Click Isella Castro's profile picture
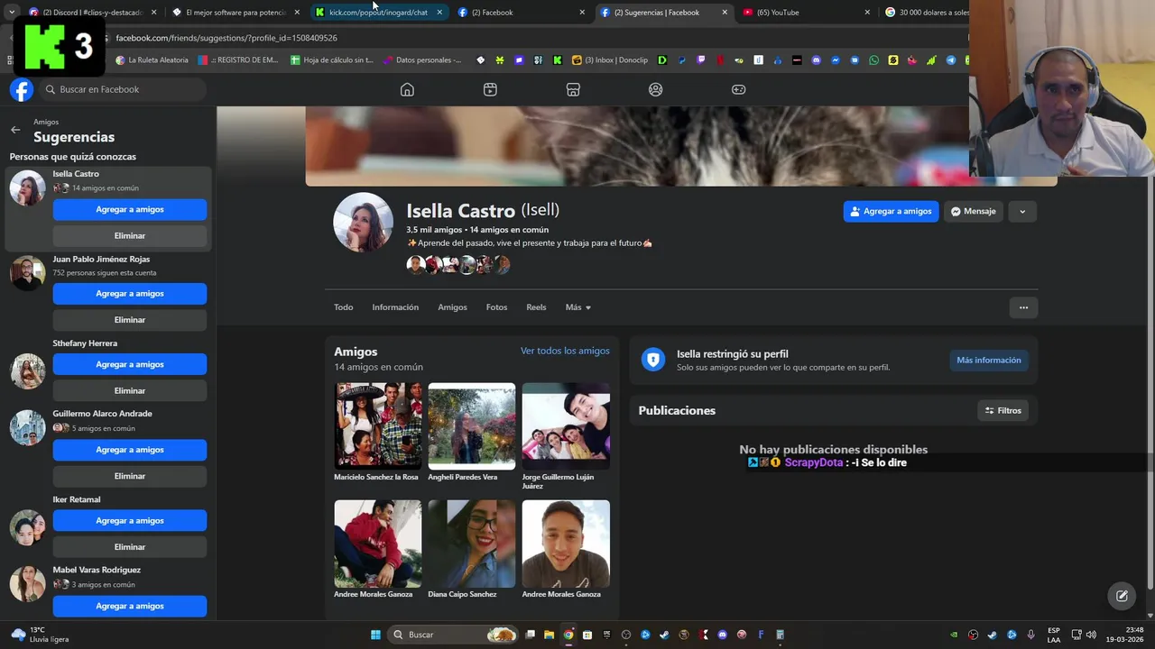The width and height of the screenshot is (1155, 649). (363, 222)
